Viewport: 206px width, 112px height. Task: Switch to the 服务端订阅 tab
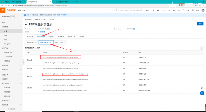[x=71, y=37]
